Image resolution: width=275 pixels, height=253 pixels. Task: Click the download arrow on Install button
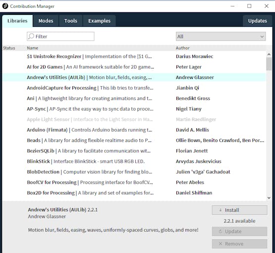pos(220,210)
